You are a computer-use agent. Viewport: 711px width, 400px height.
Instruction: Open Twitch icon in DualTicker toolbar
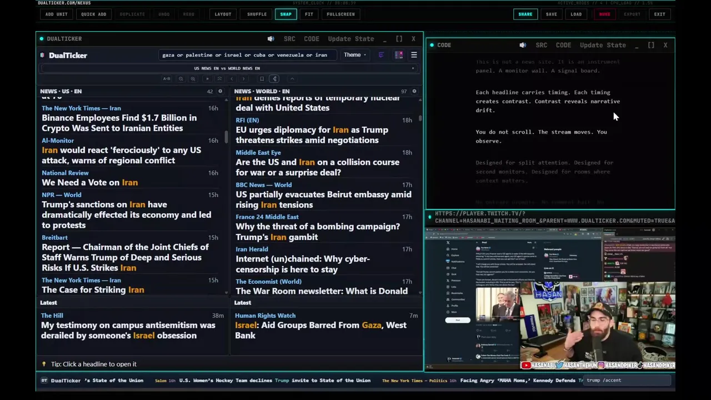point(381,55)
